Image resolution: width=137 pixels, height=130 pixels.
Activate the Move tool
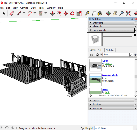pos(66,13)
